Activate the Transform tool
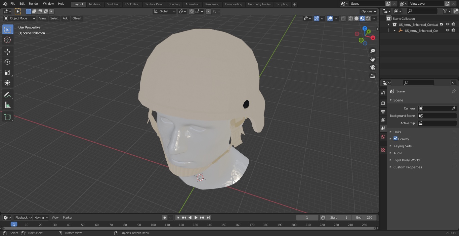The height and width of the screenshot is (236, 459). (7, 83)
